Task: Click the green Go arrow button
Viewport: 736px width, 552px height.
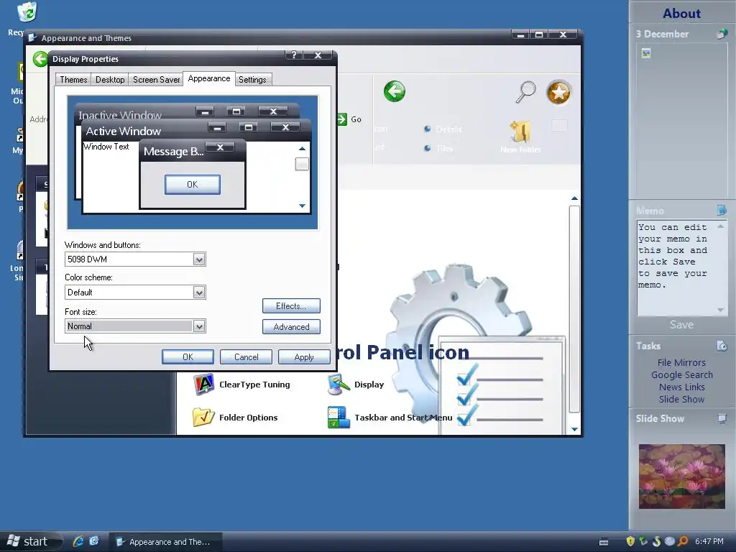Action: (341, 119)
